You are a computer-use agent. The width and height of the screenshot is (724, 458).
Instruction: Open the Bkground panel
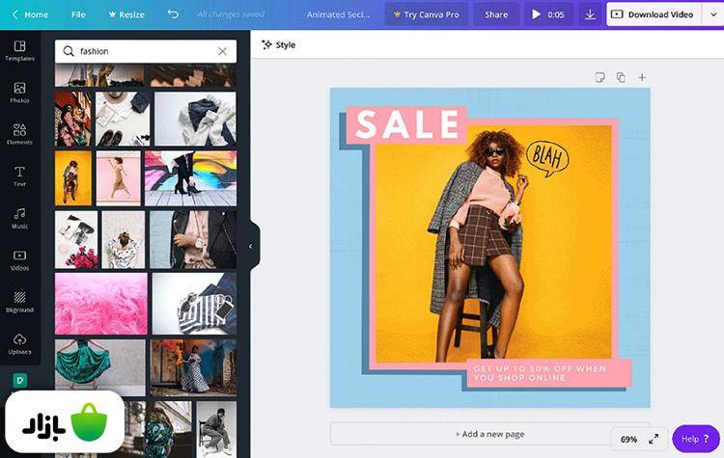[19, 302]
